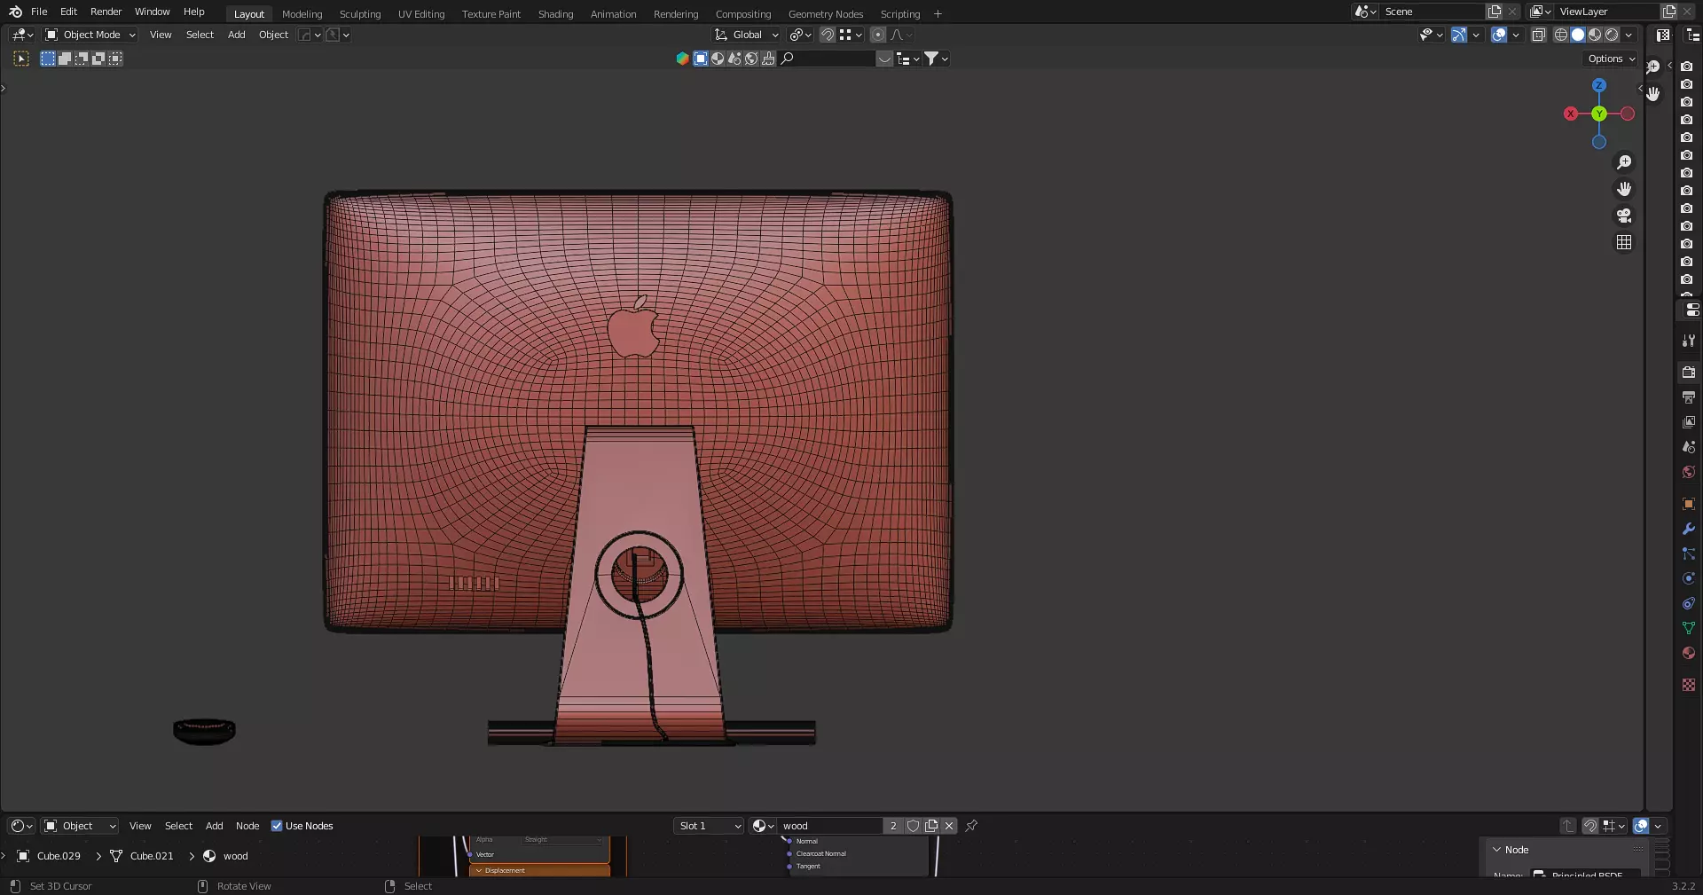
Task: Switch to the Sculpting workspace tab
Action: pyautogui.click(x=360, y=14)
